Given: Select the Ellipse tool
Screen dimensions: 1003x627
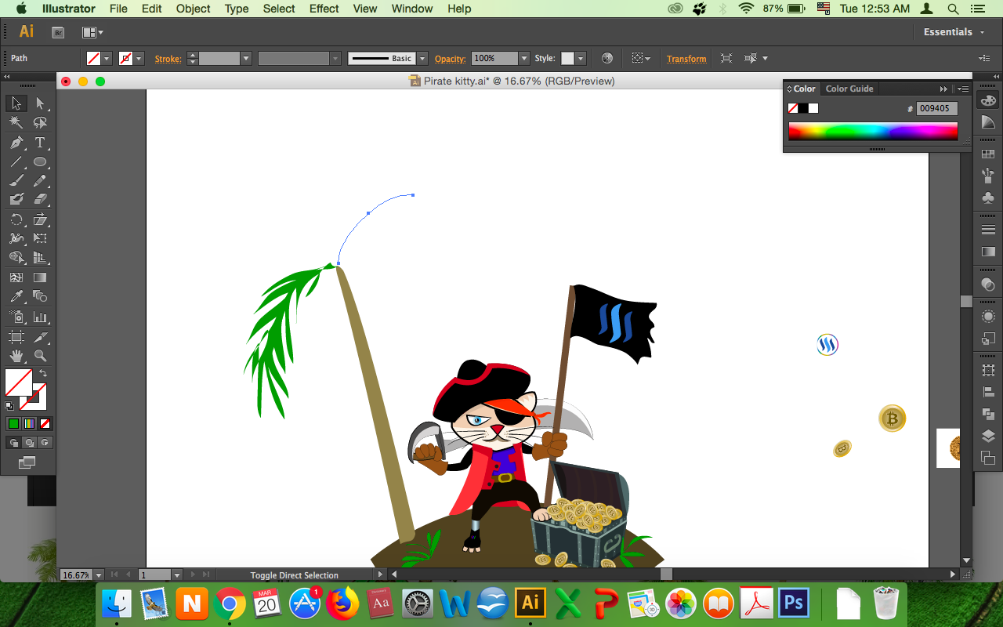Looking at the screenshot, I should [x=40, y=162].
